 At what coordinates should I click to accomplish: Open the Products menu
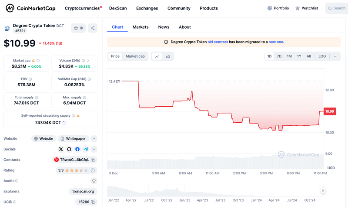(209, 8)
